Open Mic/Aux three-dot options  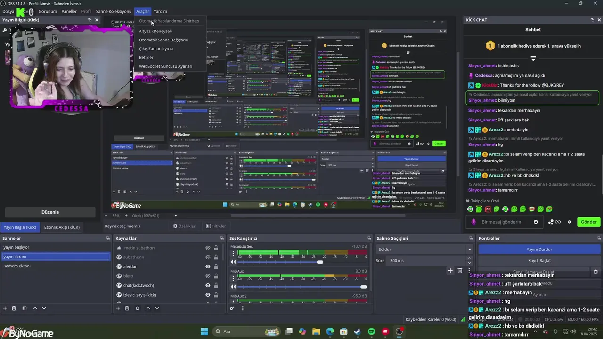[233, 278]
